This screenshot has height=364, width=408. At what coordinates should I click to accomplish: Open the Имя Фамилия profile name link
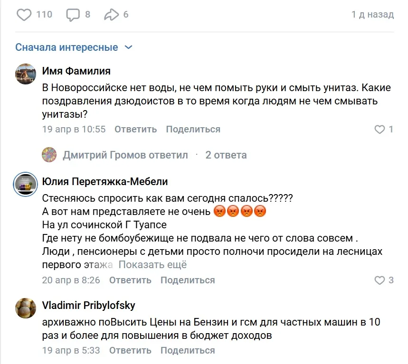point(76,71)
